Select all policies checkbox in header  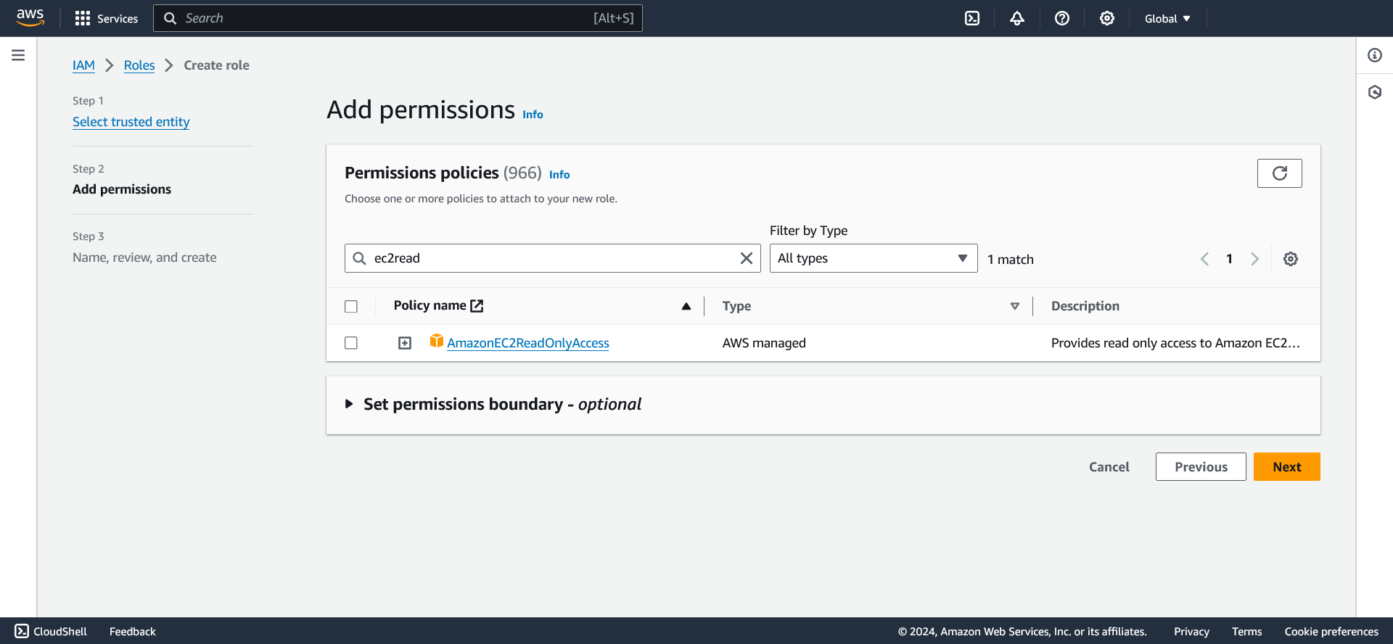click(351, 306)
